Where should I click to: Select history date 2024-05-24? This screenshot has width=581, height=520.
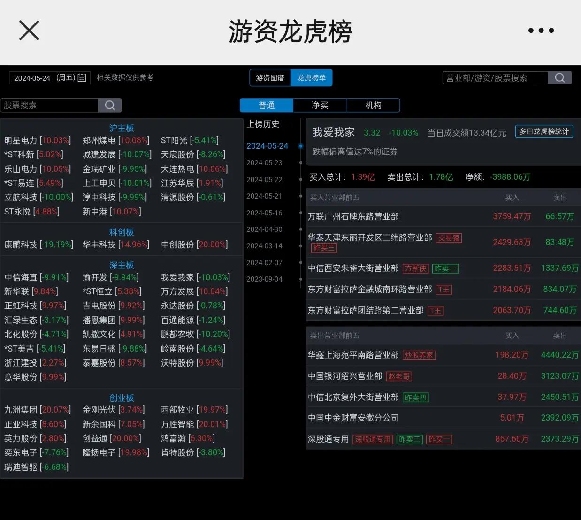268,146
